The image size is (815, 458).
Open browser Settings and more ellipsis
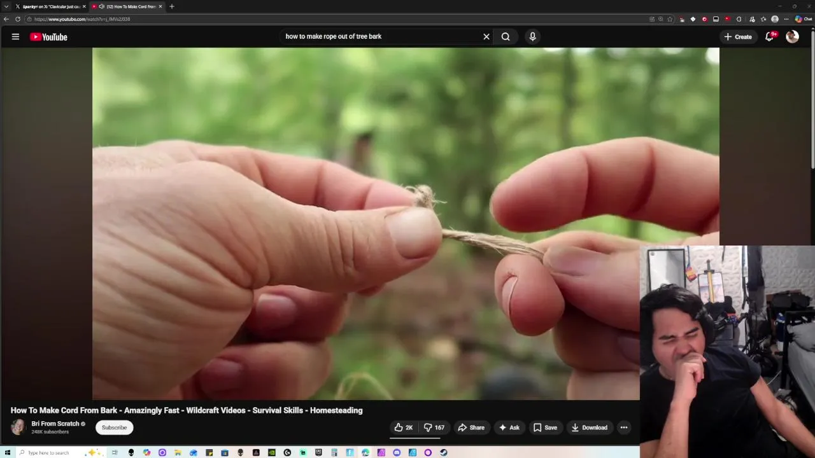786,19
